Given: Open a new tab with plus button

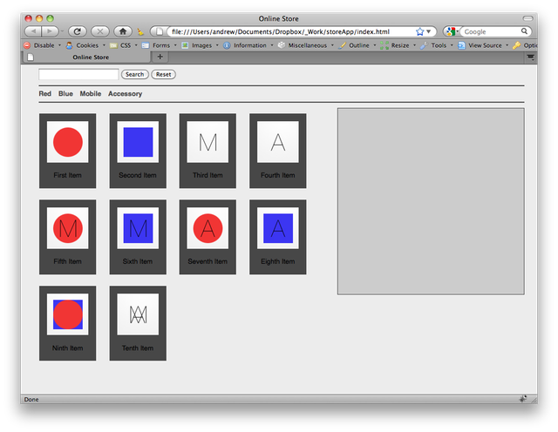Looking at the screenshot, I should coord(160,57).
